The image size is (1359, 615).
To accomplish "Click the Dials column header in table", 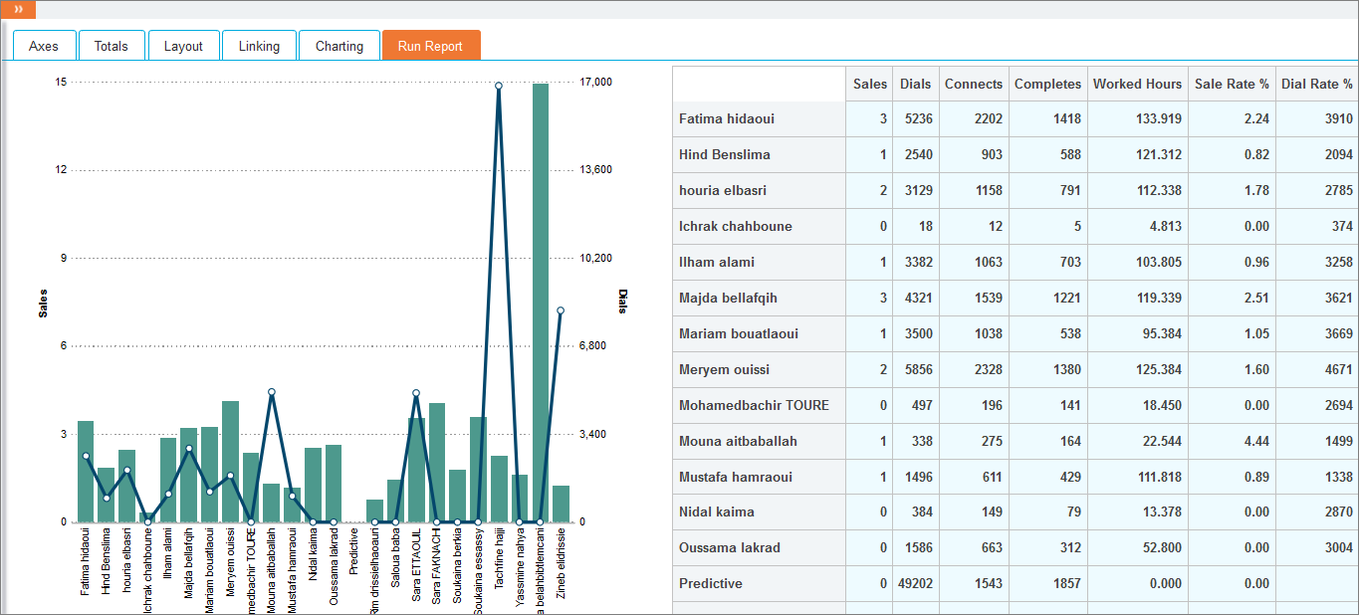I will point(916,84).
